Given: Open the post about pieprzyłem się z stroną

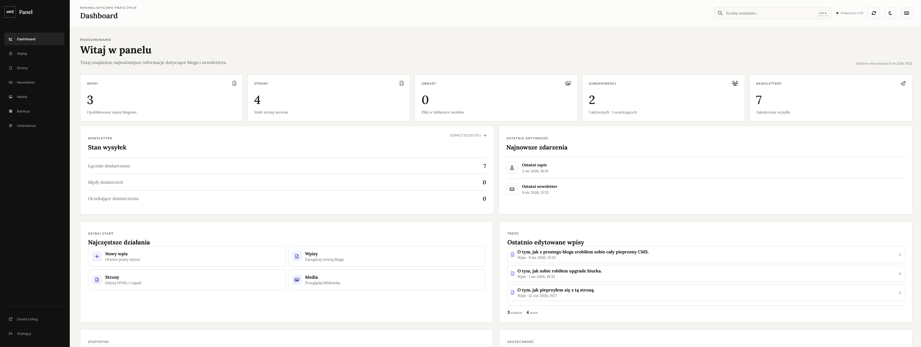Looking at the screenshot, I should click(706, 293).
